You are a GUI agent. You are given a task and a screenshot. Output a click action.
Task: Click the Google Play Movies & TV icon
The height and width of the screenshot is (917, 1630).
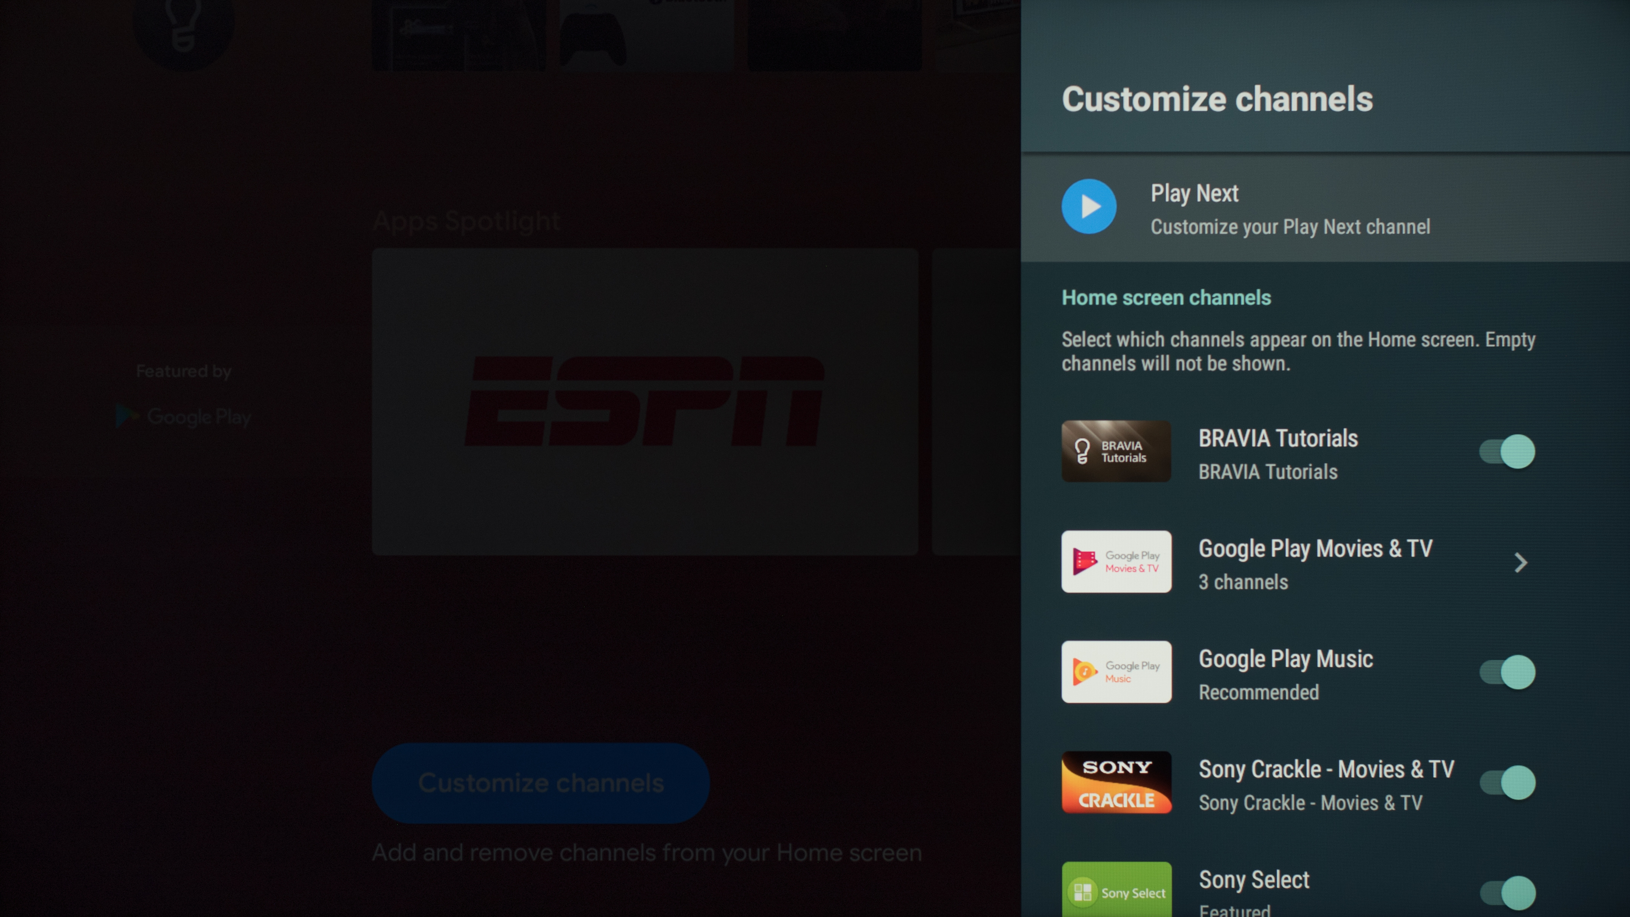click(x=1116, y=561)
